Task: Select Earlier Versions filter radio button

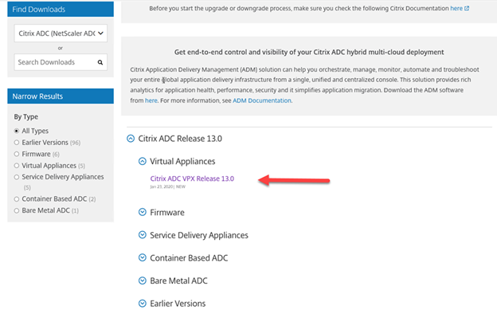Action: [17, 143]
